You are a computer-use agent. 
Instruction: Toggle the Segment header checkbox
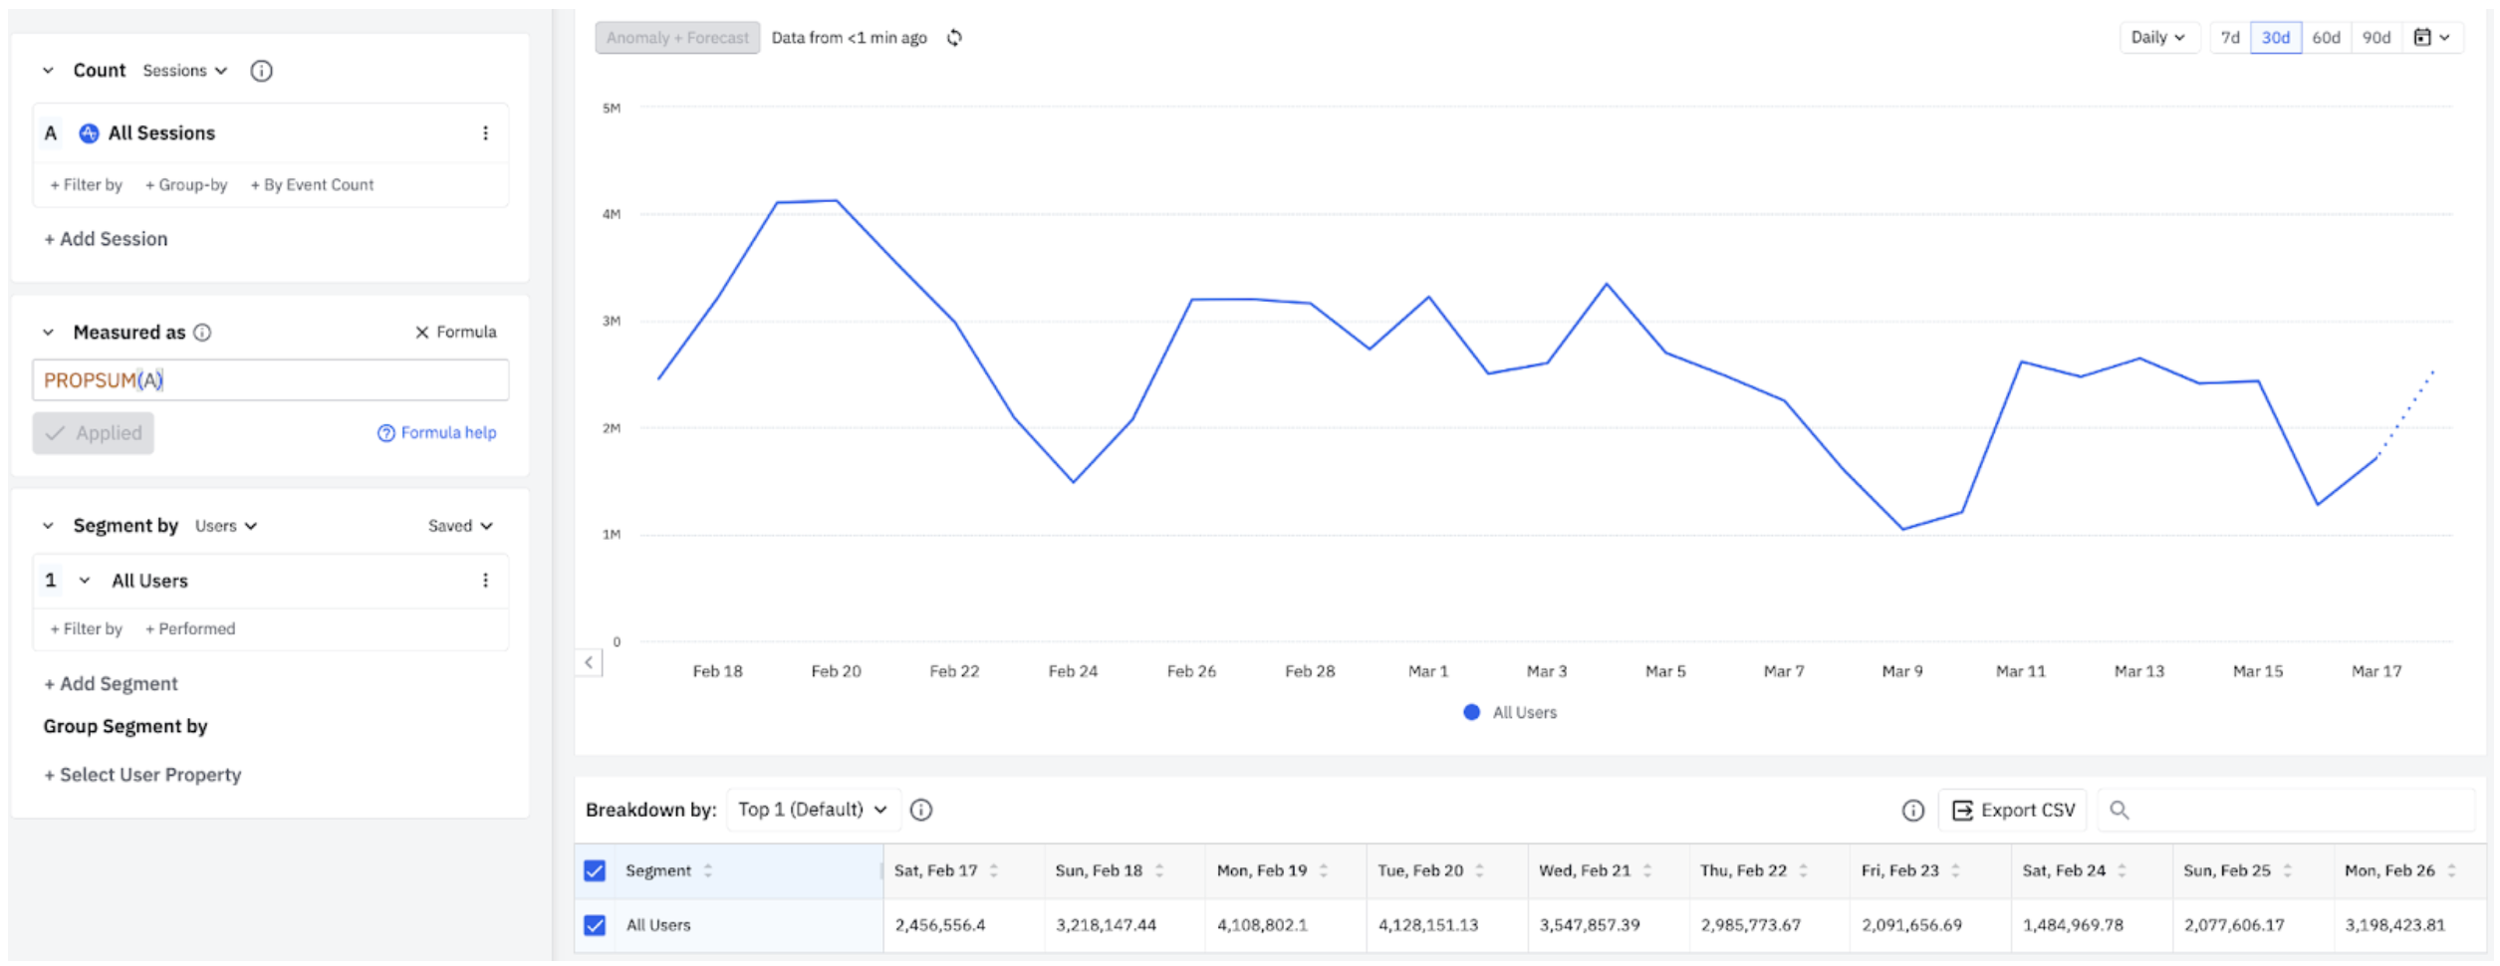(595, 871)
